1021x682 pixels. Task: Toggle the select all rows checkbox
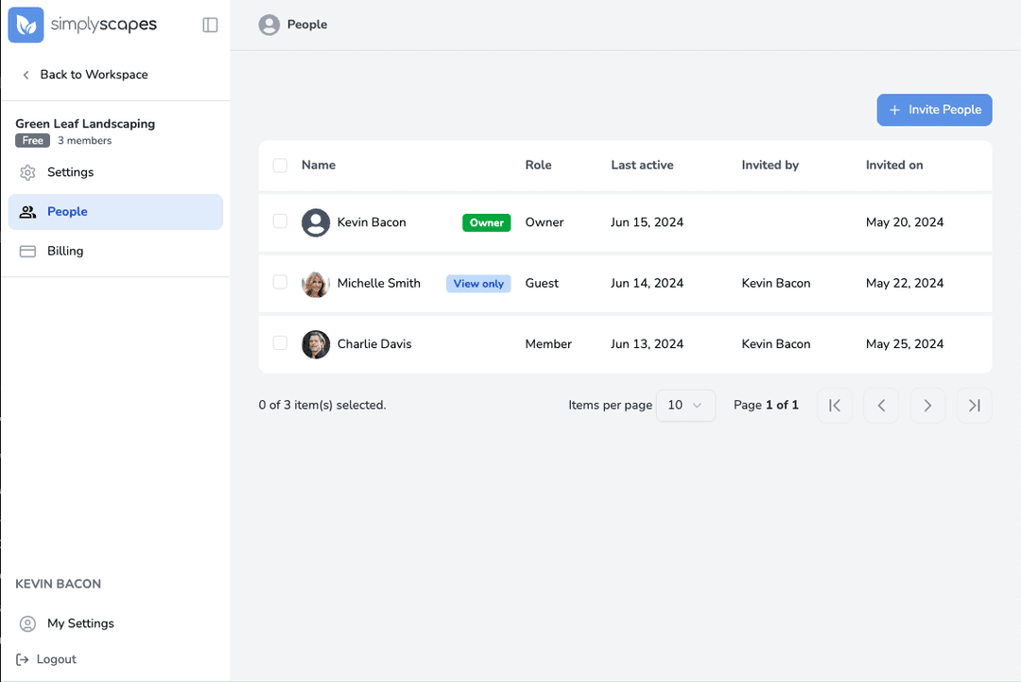click(x=280, y=166)
